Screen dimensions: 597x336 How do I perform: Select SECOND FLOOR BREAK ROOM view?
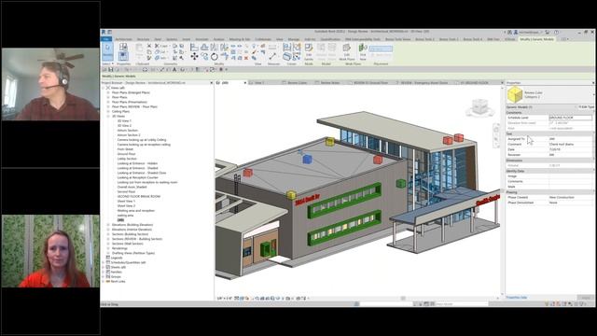point(139,196)
